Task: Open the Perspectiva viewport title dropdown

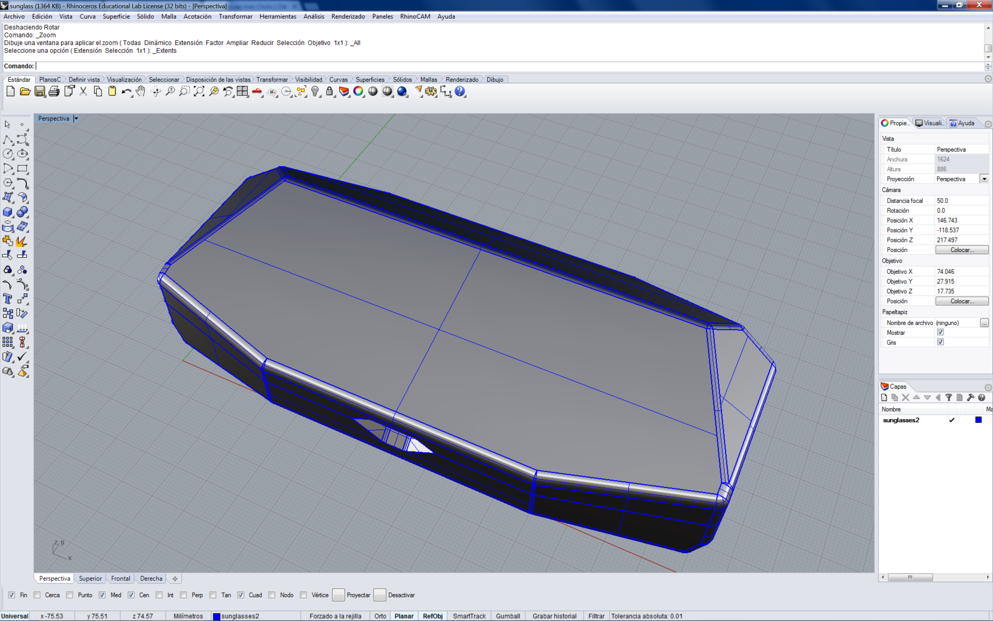Action: [x=76, y=119]
